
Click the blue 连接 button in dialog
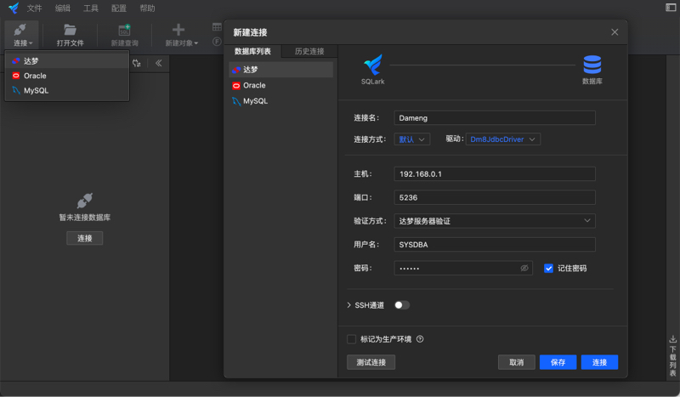[x=599, y=362]
